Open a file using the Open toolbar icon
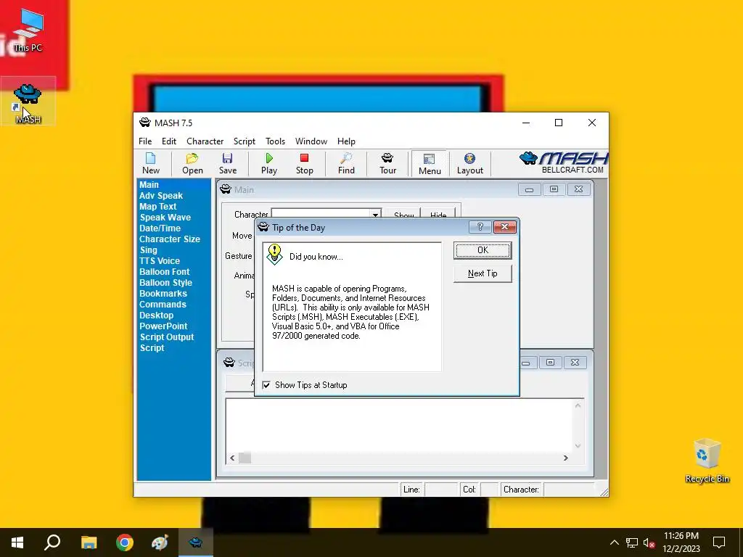Viewport: 743px width, 557px height. [192, 164]
